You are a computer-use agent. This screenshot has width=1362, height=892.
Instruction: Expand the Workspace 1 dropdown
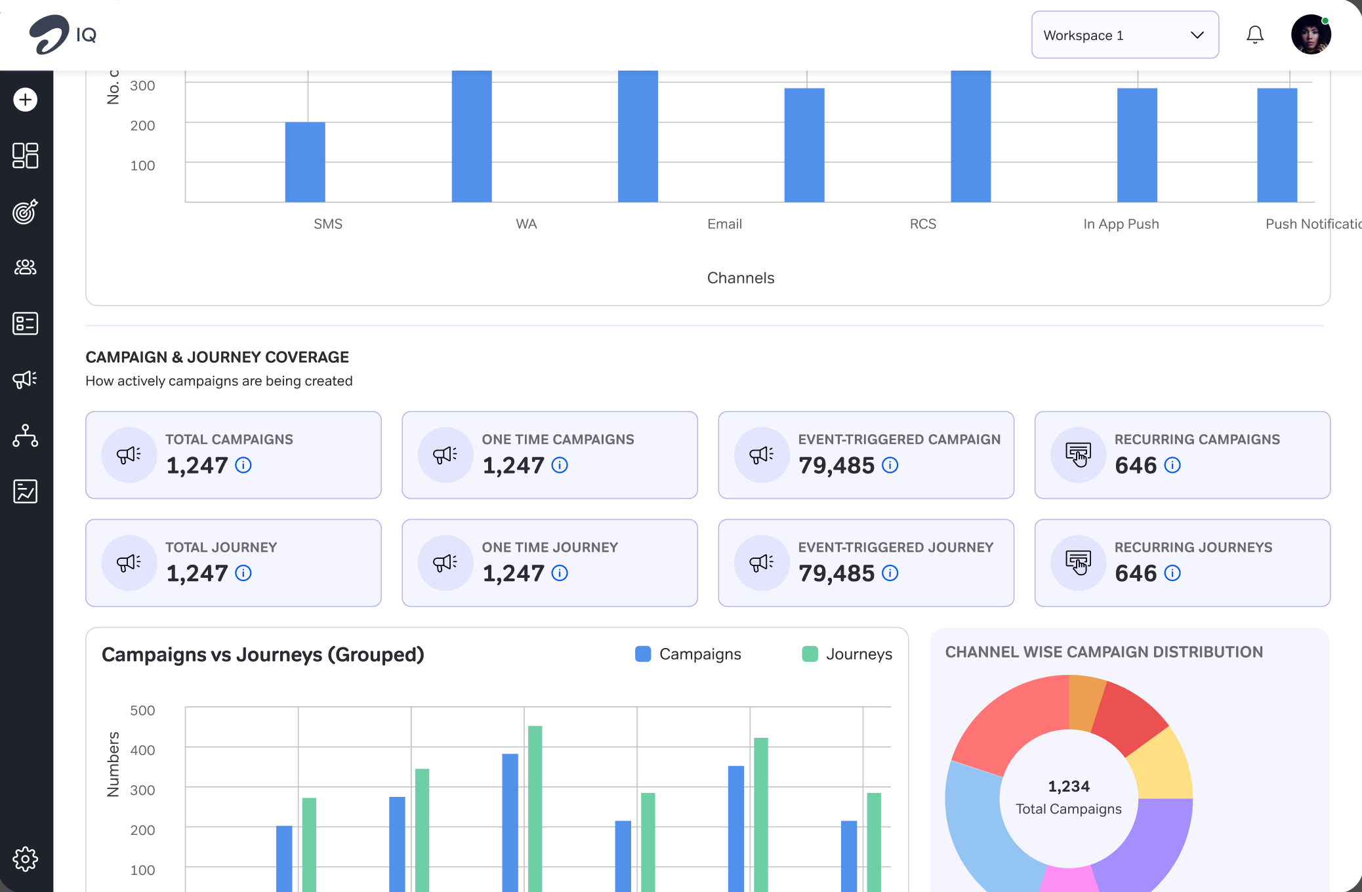[x=1125, y=35]
